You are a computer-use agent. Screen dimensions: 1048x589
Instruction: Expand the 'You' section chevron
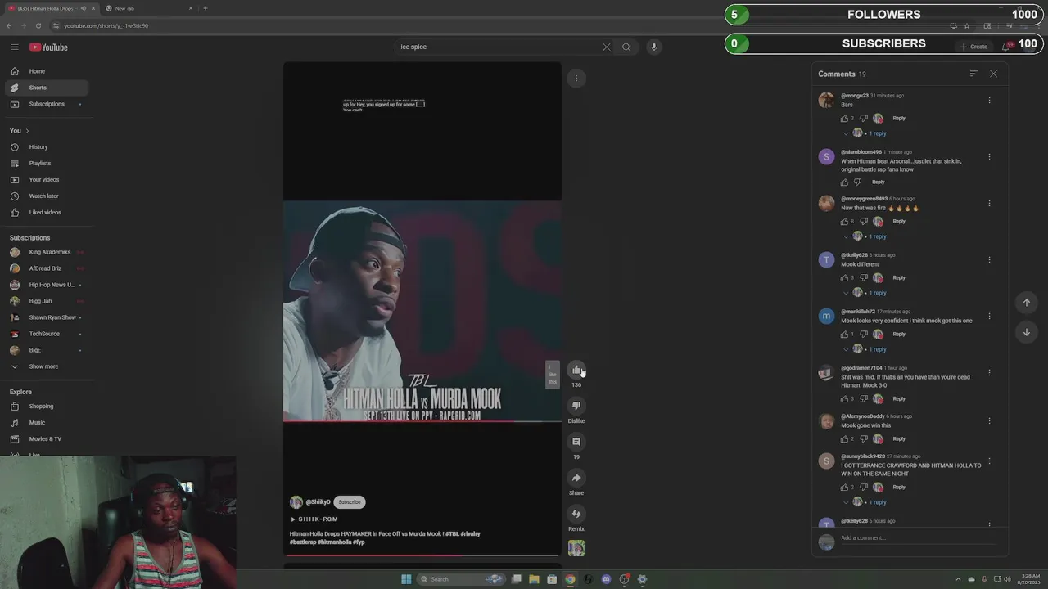tap(27, 131)
